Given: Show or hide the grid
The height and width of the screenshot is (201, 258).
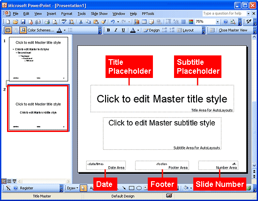Looking at the screenshot, I should (x=183, y=22).
